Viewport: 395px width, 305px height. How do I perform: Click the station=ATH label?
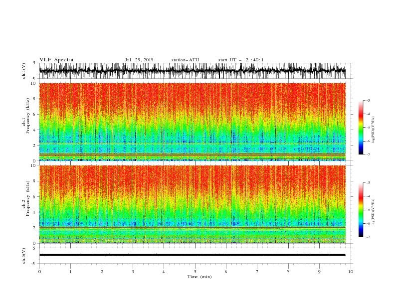(x=185, y=60)
